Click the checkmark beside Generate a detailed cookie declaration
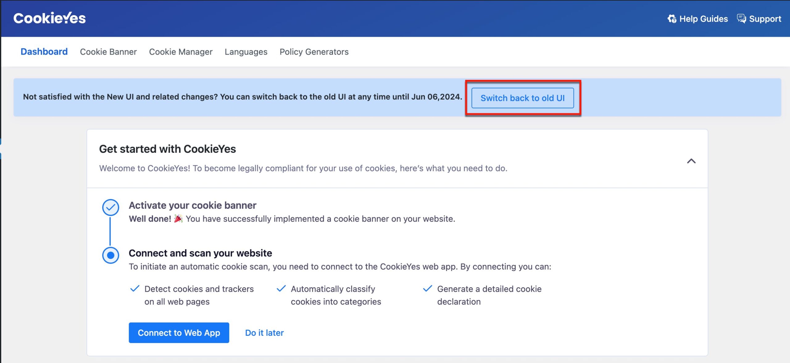The image size is (790, 363). point(427,289)
